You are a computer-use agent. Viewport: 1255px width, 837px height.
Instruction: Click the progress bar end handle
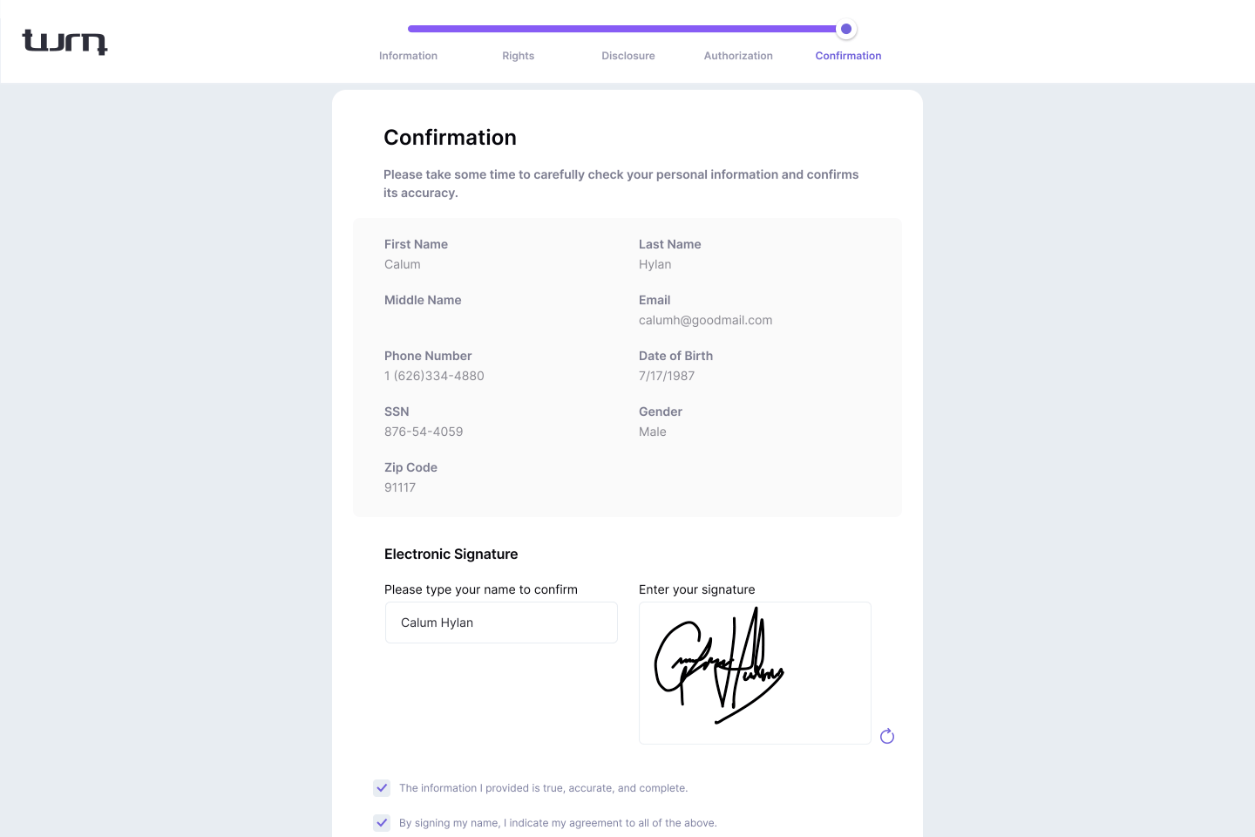(846, 29)
